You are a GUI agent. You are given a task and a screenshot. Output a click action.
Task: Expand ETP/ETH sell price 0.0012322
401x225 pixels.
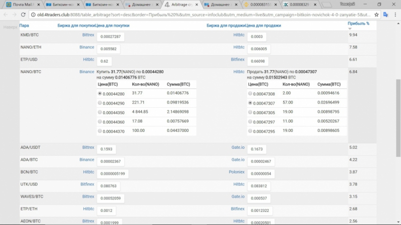point(260,210)
